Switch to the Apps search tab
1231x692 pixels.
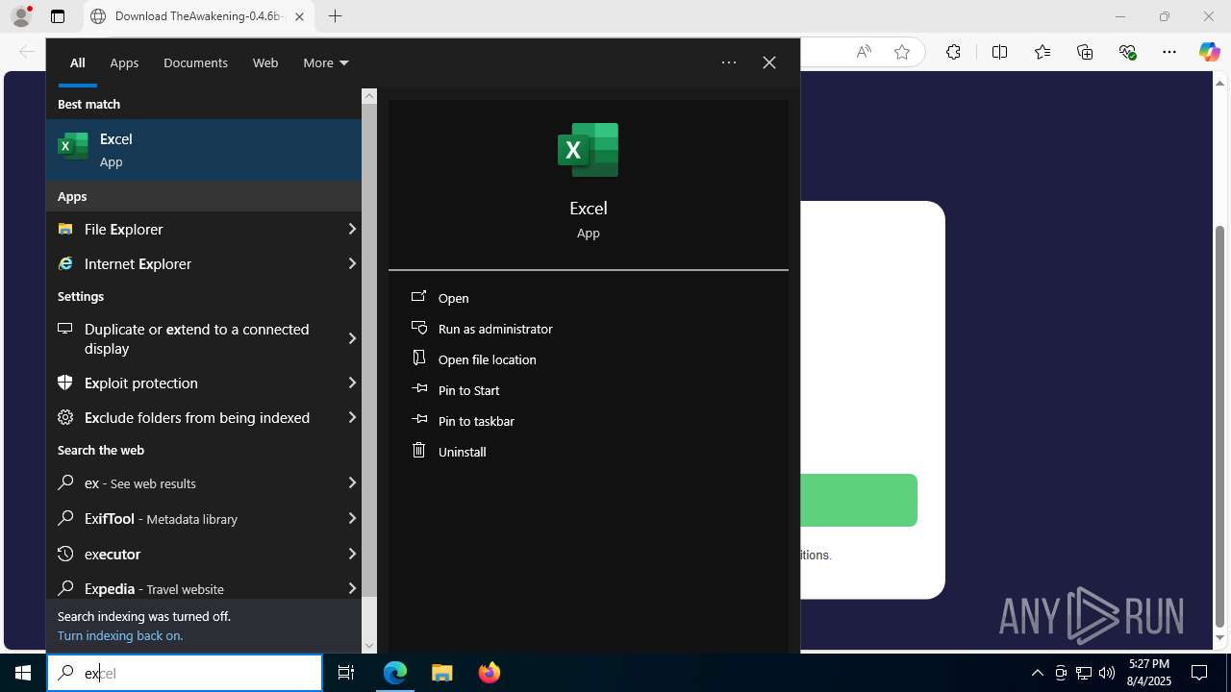pyautogui.click(x=124, y=62)
